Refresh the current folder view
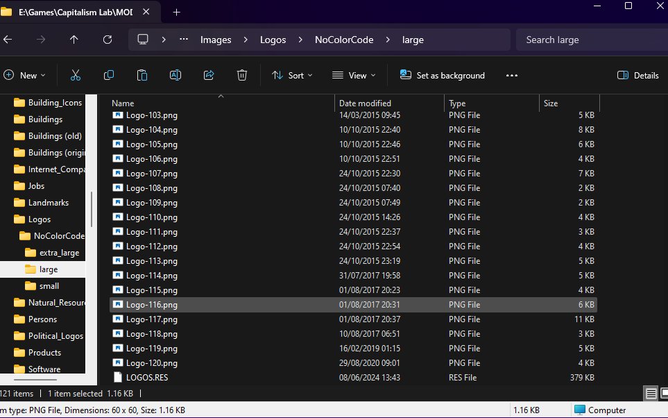Viewport: 668px width, 418px height. point(108,40)
